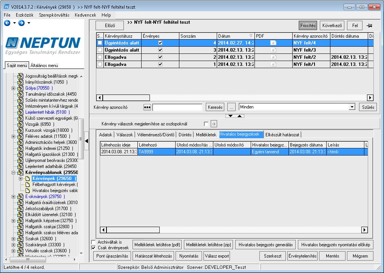Switch to the Elkészült határozat tab
This screenshot has height=273, width=384.
[282, 134]
